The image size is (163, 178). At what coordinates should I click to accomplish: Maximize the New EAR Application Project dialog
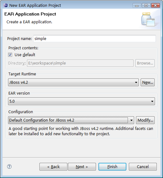146,6
